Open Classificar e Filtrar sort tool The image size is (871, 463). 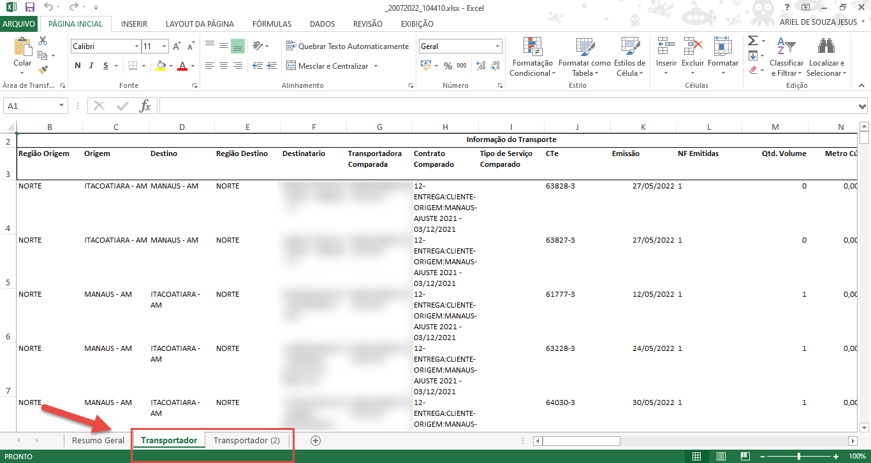click(x=786, y=57)
